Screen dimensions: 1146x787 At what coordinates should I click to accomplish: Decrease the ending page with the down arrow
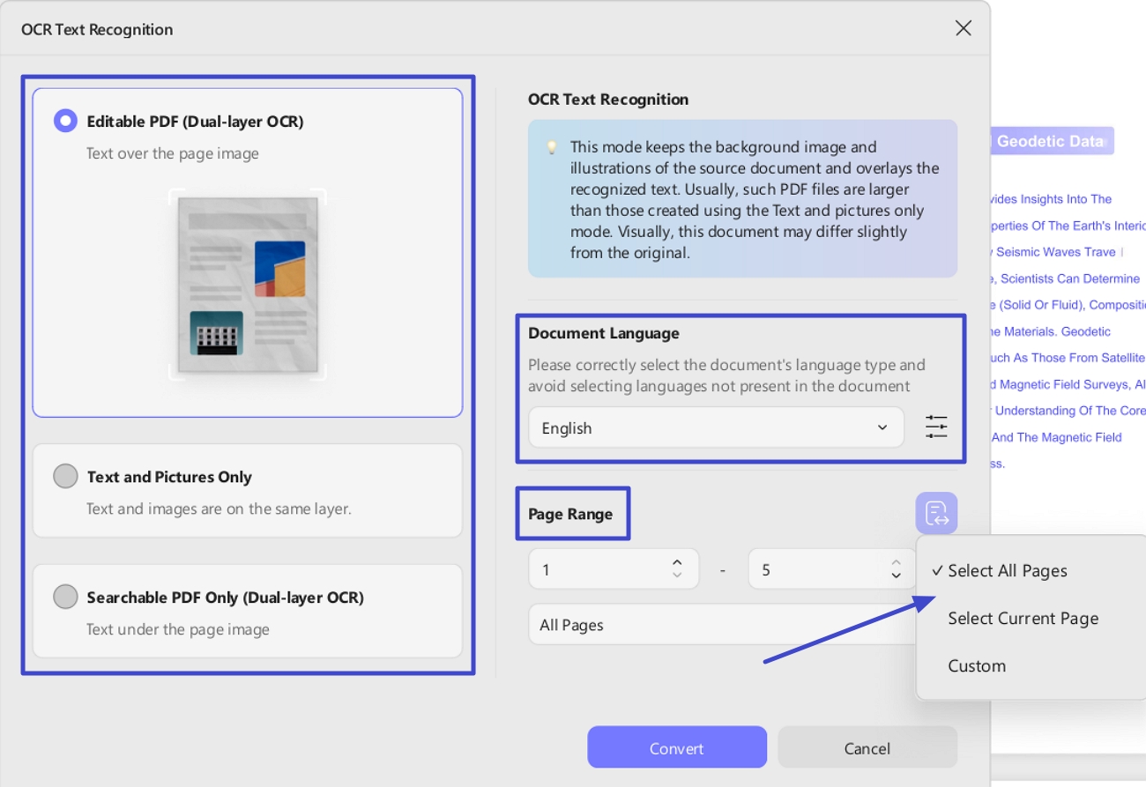tap(895, 575)
